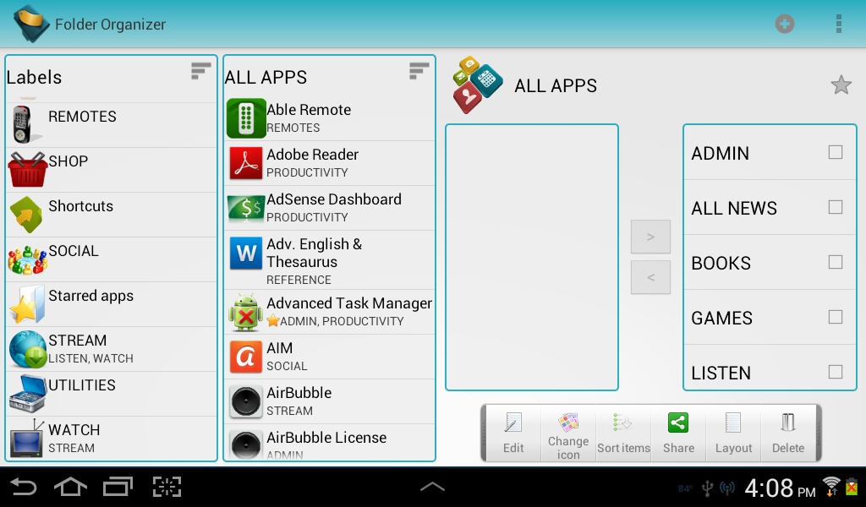Open the 'Adobe Reader' list entry
Viewport: 866px width, 507px height.
tap(330, 163)
